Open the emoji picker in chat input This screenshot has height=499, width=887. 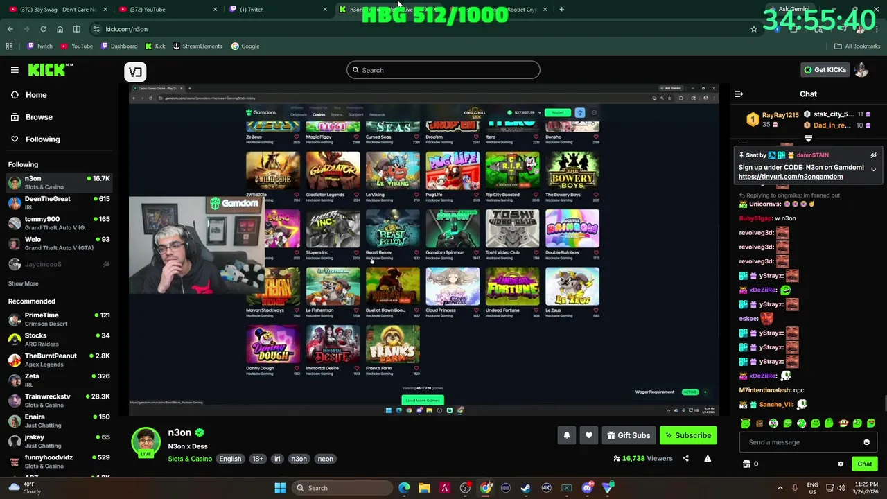tap(866, 442)
